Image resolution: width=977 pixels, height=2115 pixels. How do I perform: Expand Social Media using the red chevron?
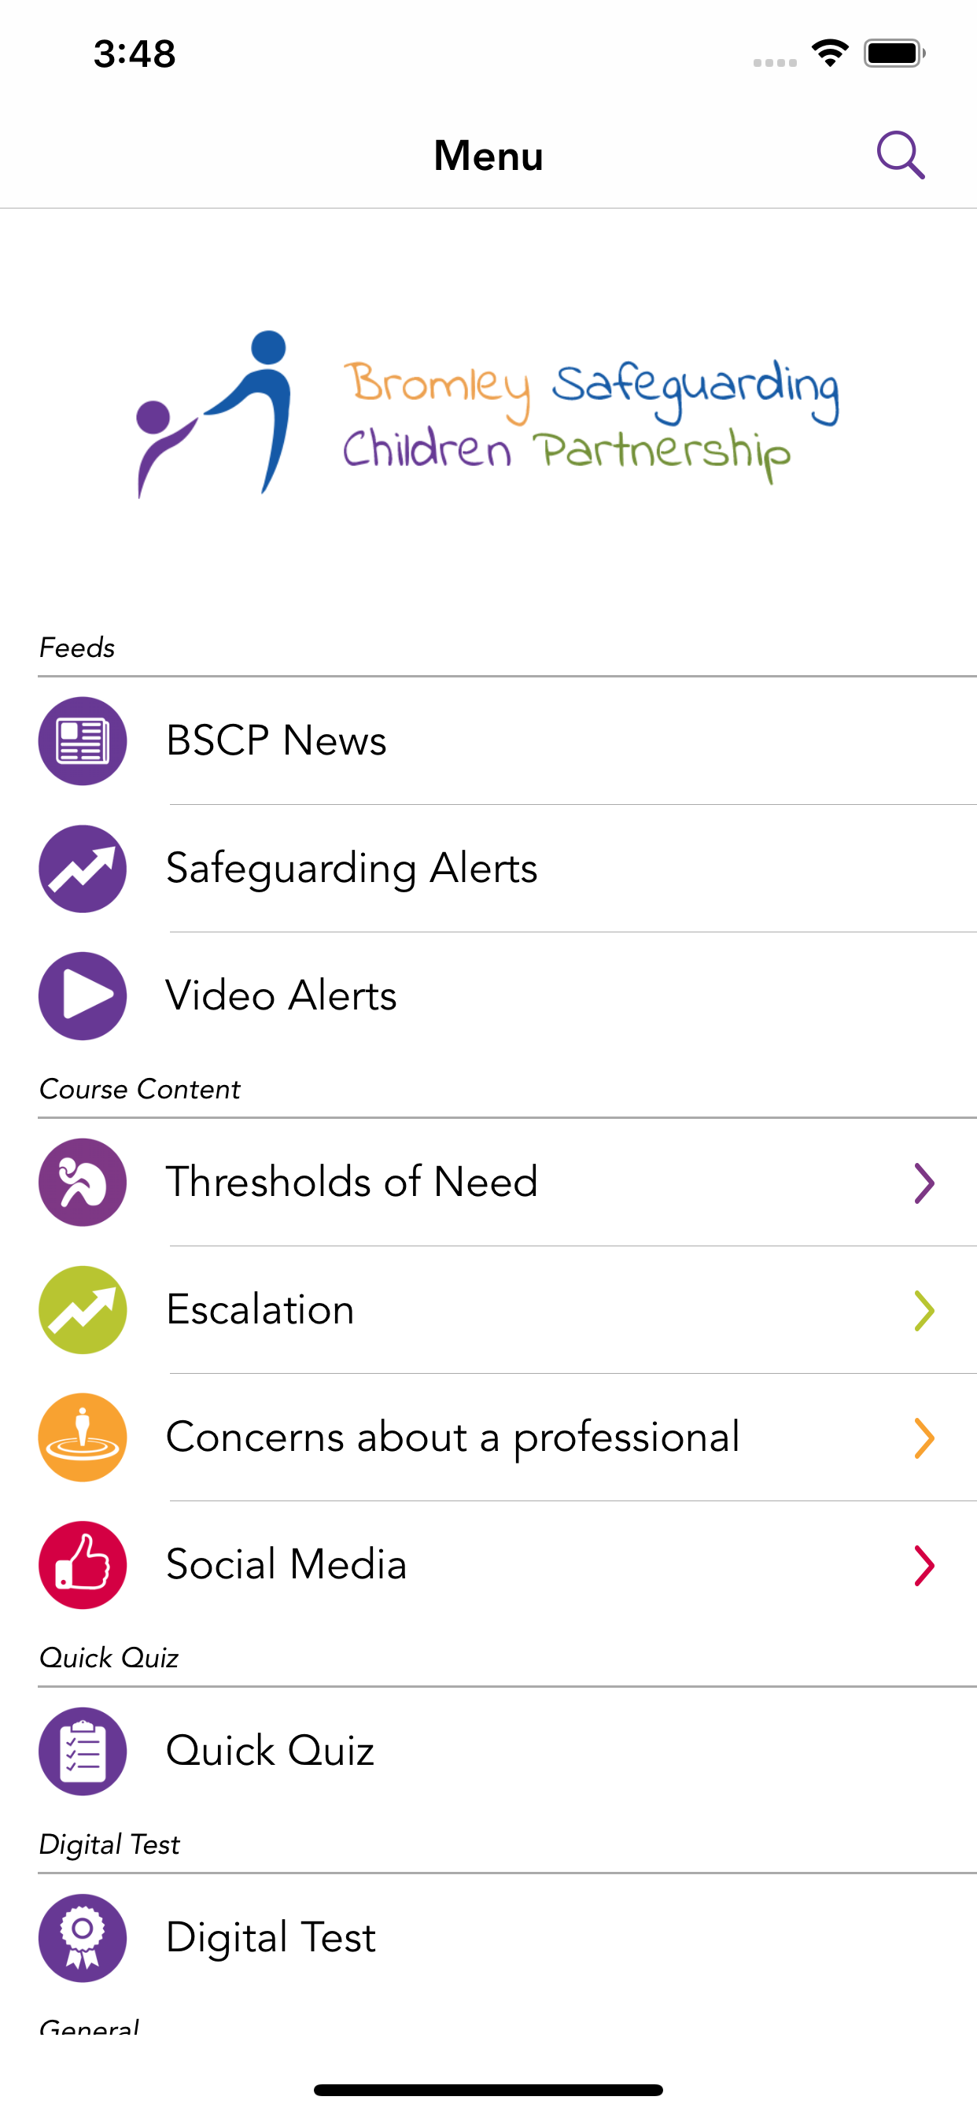[924, 1566]
